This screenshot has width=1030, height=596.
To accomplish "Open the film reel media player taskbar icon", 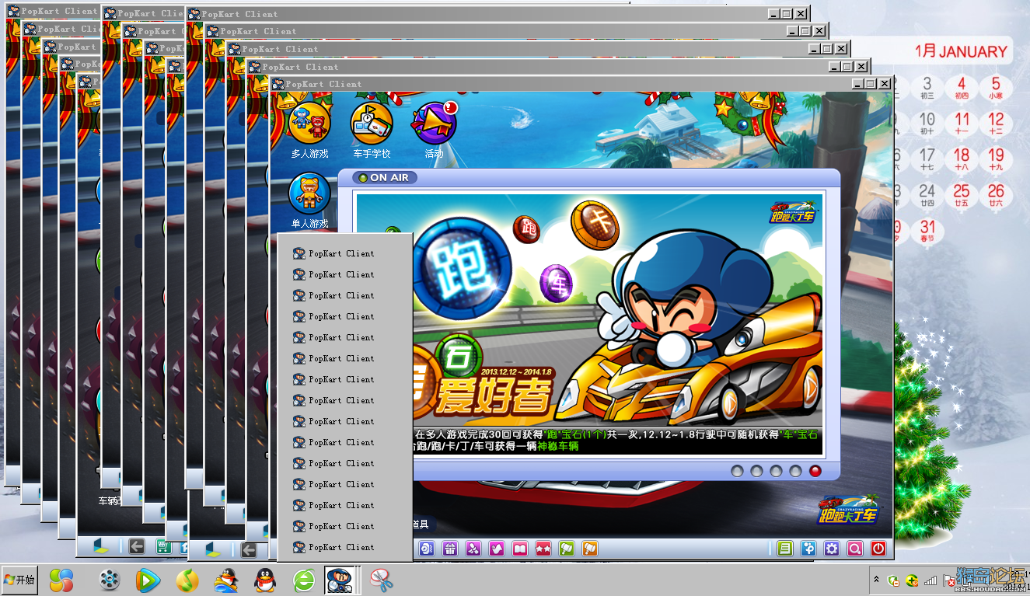I will 110,580.
